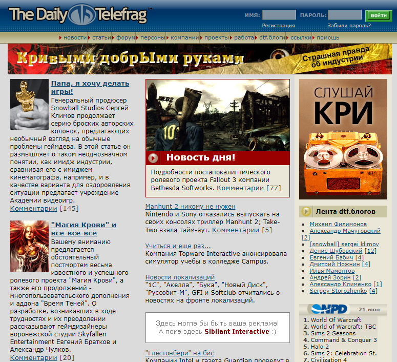The height and width of the screenshot is (362, 397).
Task: Open article "Магия Крови" и все-все-все
Action: 83,229
